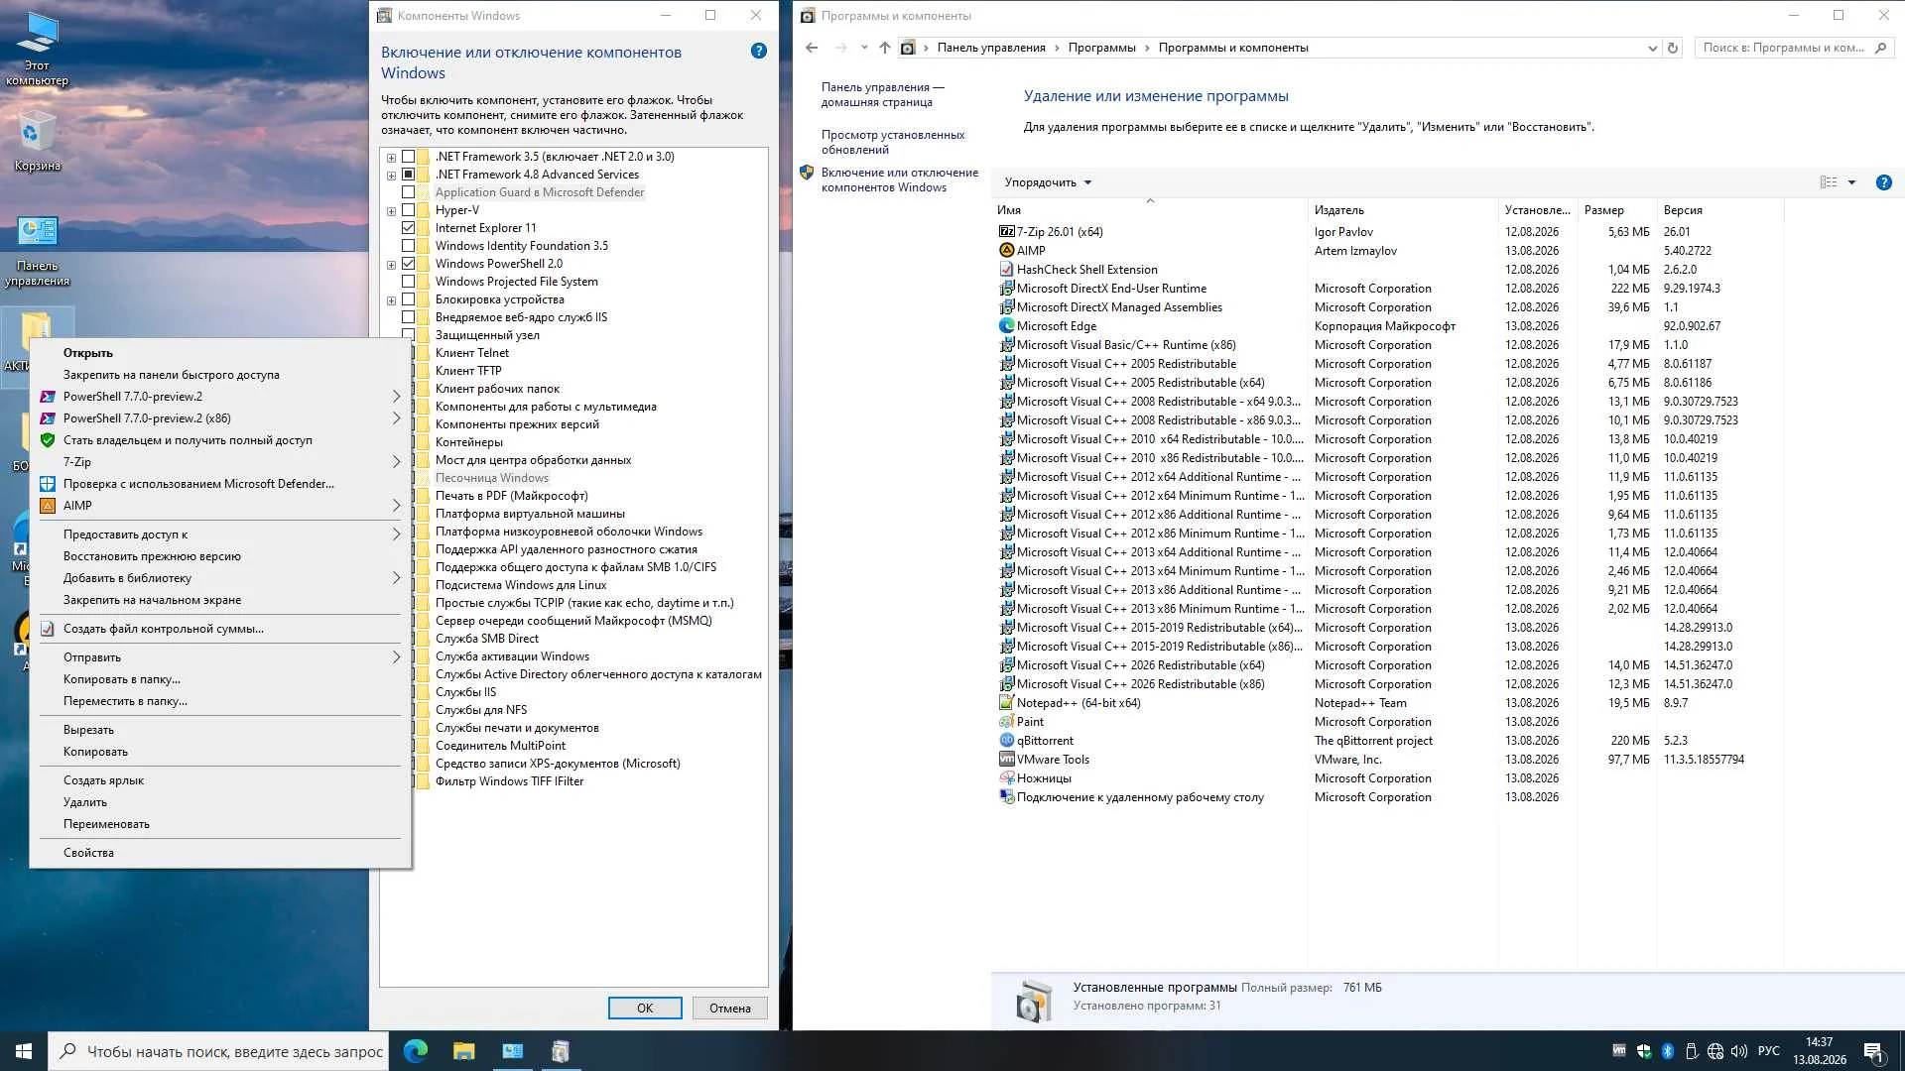
Task: Open notification center in taskbar
Action: (x=1873, y=1051)
